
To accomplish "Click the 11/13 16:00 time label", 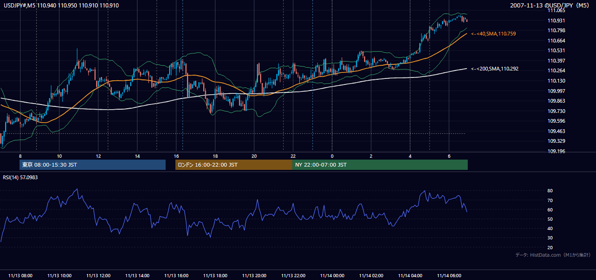I will point(176,275).
